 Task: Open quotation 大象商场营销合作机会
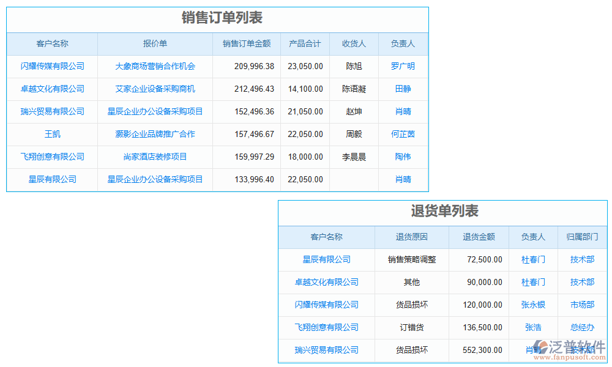coord(154,66)
